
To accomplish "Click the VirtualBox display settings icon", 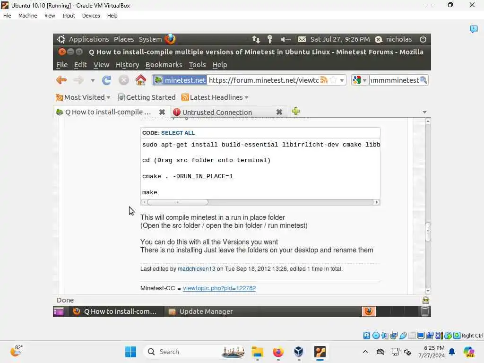I will point(421,336).
